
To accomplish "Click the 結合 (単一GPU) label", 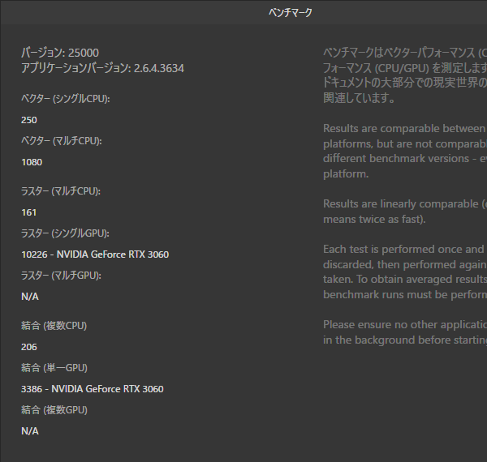I will (54, 368).
